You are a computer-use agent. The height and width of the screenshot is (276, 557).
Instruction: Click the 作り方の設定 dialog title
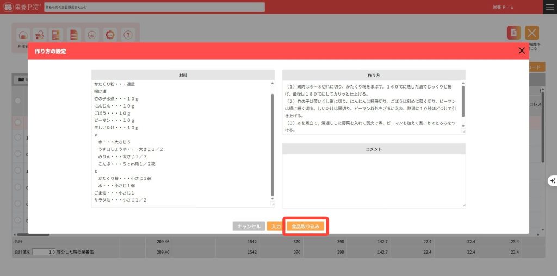click(x=51, y=52)
